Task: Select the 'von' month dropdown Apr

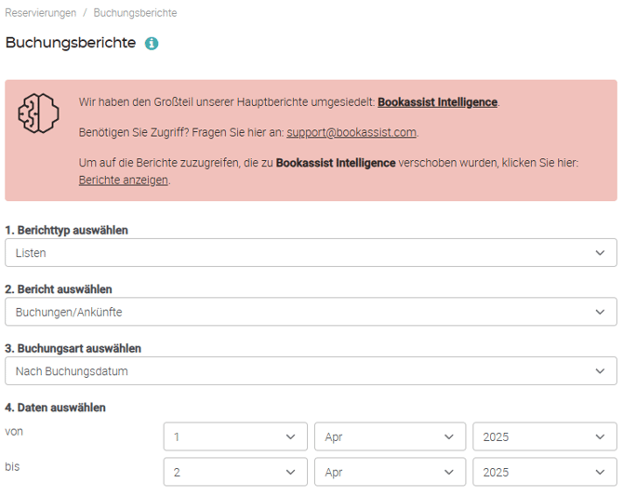Action: [390, 436]
